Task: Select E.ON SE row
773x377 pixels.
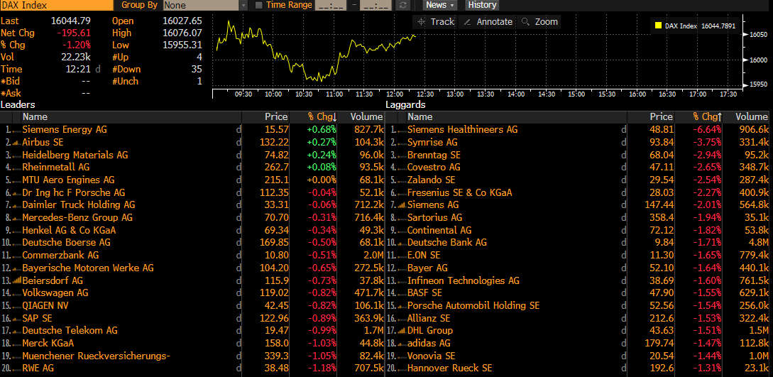Action: pos(578,256)
